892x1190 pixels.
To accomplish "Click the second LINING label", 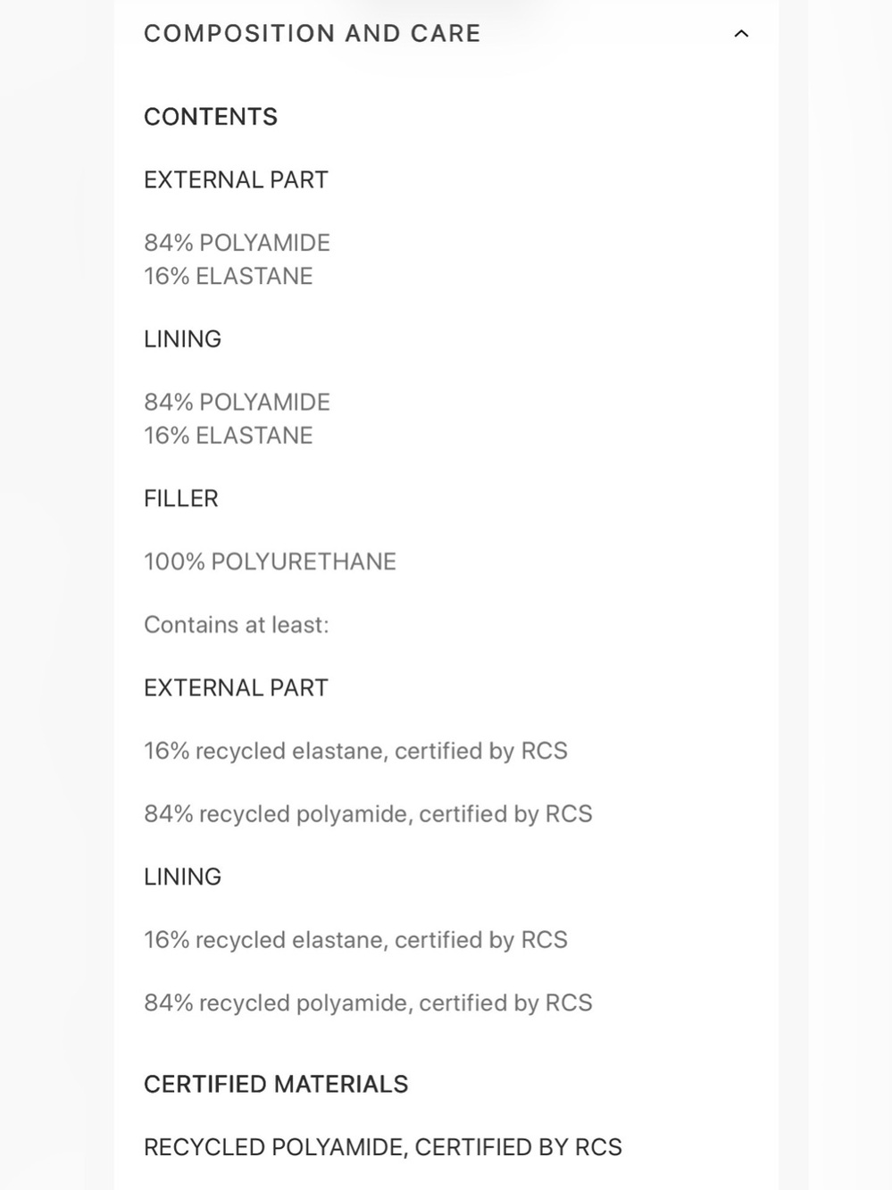I will point(182,877).
